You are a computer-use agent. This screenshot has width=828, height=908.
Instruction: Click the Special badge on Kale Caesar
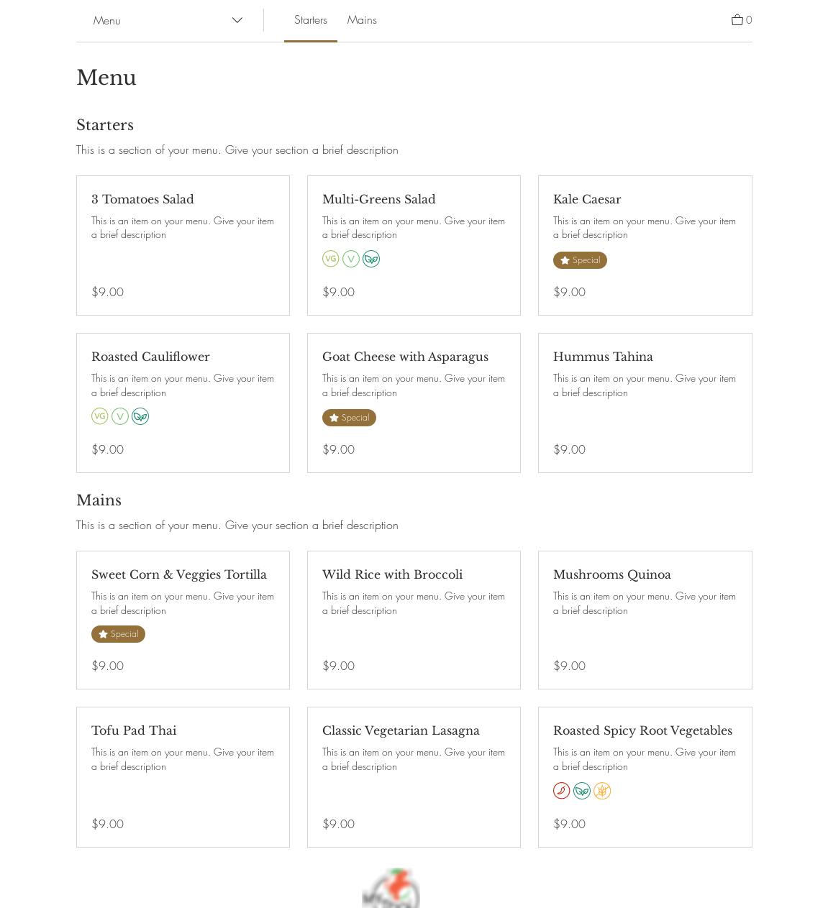[x=580, y=260]
